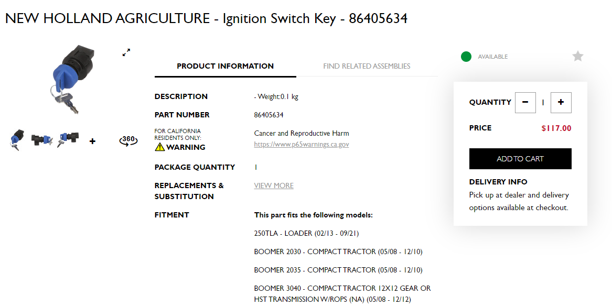Click the green availability indicator
Screen dimensions: 612x306
click(466, 57)
